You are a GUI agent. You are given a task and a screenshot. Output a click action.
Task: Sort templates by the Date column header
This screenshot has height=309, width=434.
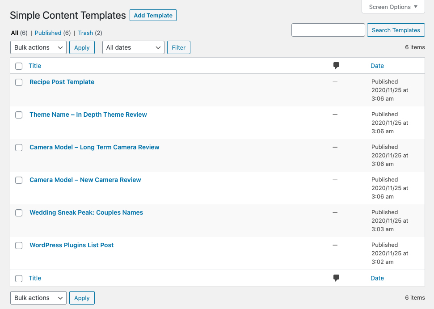(377, 66)
